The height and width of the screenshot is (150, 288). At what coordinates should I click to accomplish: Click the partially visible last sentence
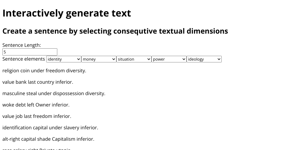point(36,149)
